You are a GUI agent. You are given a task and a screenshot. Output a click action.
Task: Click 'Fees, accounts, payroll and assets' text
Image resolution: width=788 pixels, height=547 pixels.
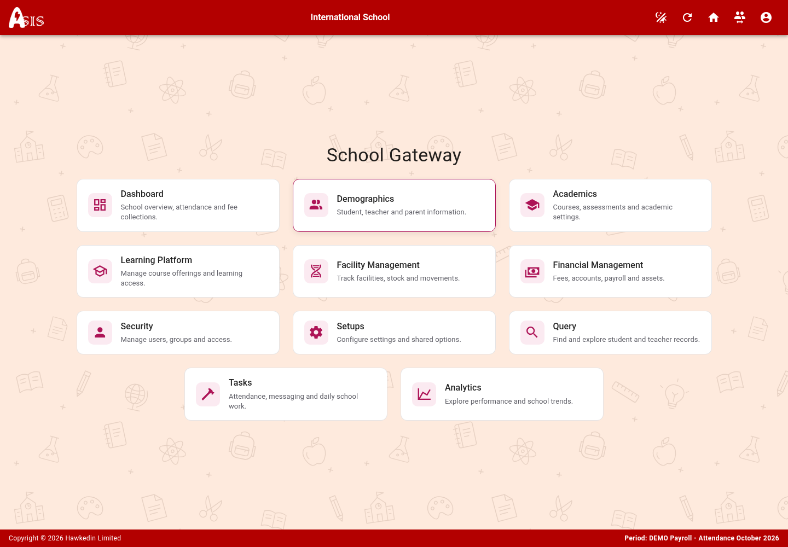pyautogui.click(x=609, y=278)
